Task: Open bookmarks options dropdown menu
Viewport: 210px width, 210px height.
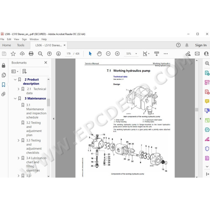Action: click(15, 71)
